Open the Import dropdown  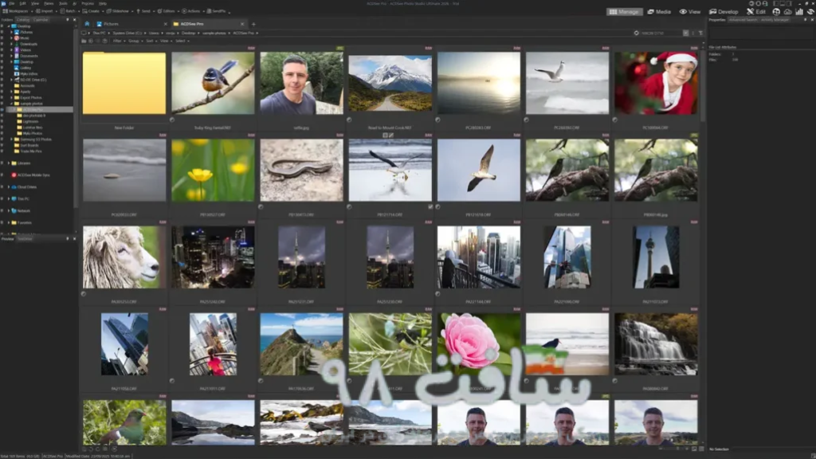click(x=45, y=11)
